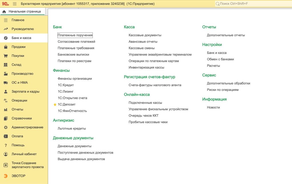
Task: Click the 1C logo icon
Action: pyautogui.click(x=5, y=3)
